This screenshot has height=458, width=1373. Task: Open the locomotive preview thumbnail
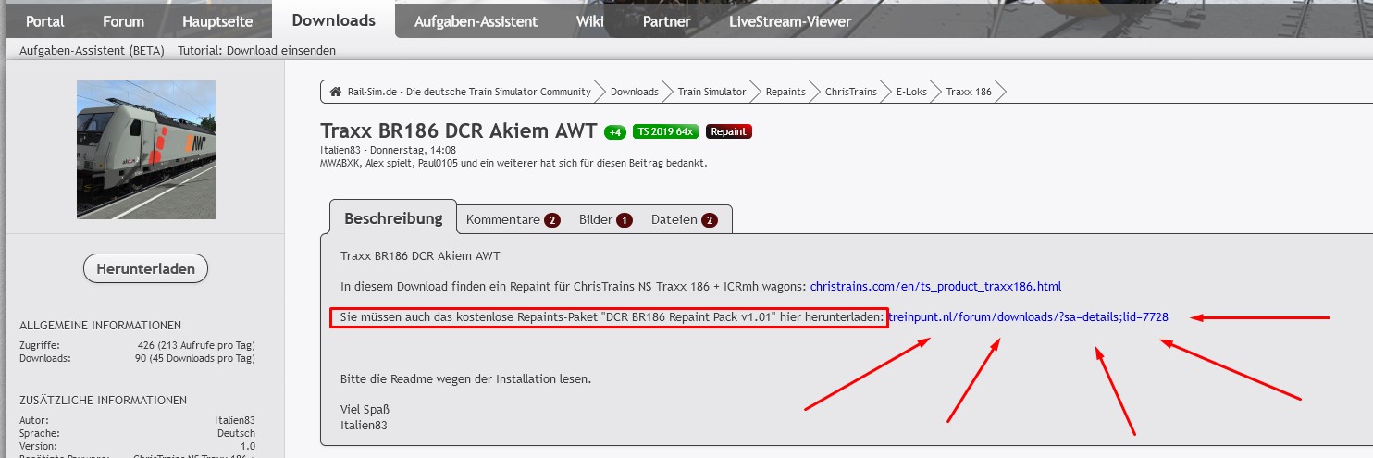click(x=145, y=150)
